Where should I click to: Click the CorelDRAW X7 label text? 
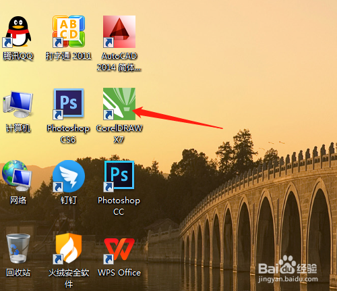119,134
